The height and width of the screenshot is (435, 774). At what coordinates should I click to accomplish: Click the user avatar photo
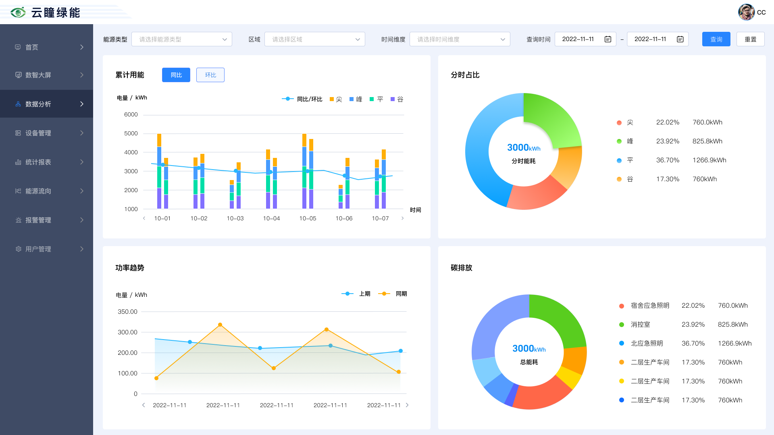(x=746, y=12)
